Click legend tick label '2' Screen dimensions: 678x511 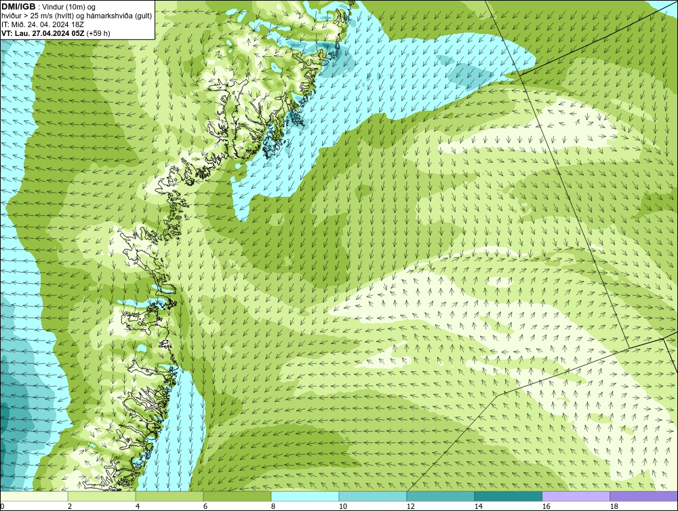(x=70, y=506)
